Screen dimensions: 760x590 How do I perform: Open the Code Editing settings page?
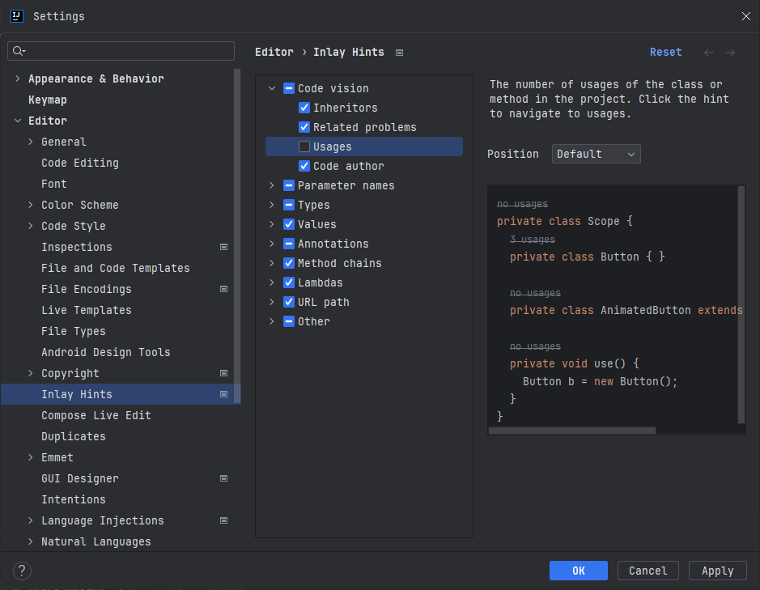[x=80, y=163]
